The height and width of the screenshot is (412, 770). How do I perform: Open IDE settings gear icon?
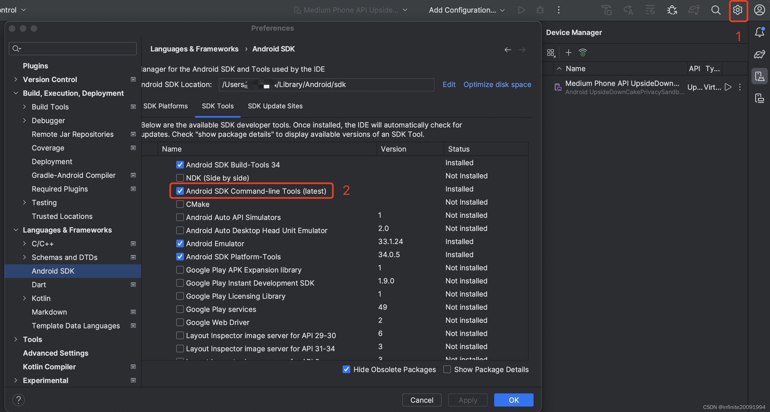click(x=737, y=10)
